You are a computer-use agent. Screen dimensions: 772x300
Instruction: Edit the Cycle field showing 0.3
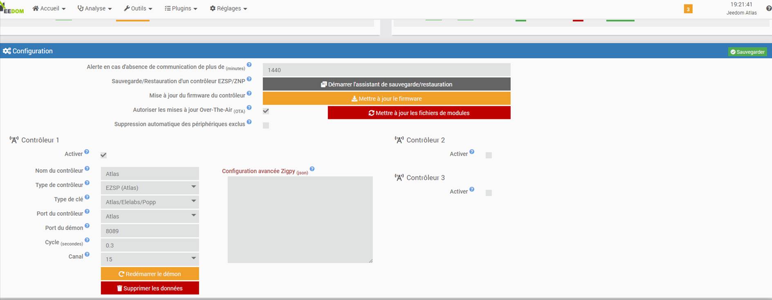click(x=150, y=245)
